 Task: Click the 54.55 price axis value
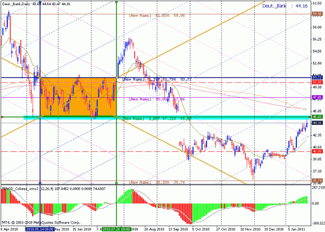317,51
